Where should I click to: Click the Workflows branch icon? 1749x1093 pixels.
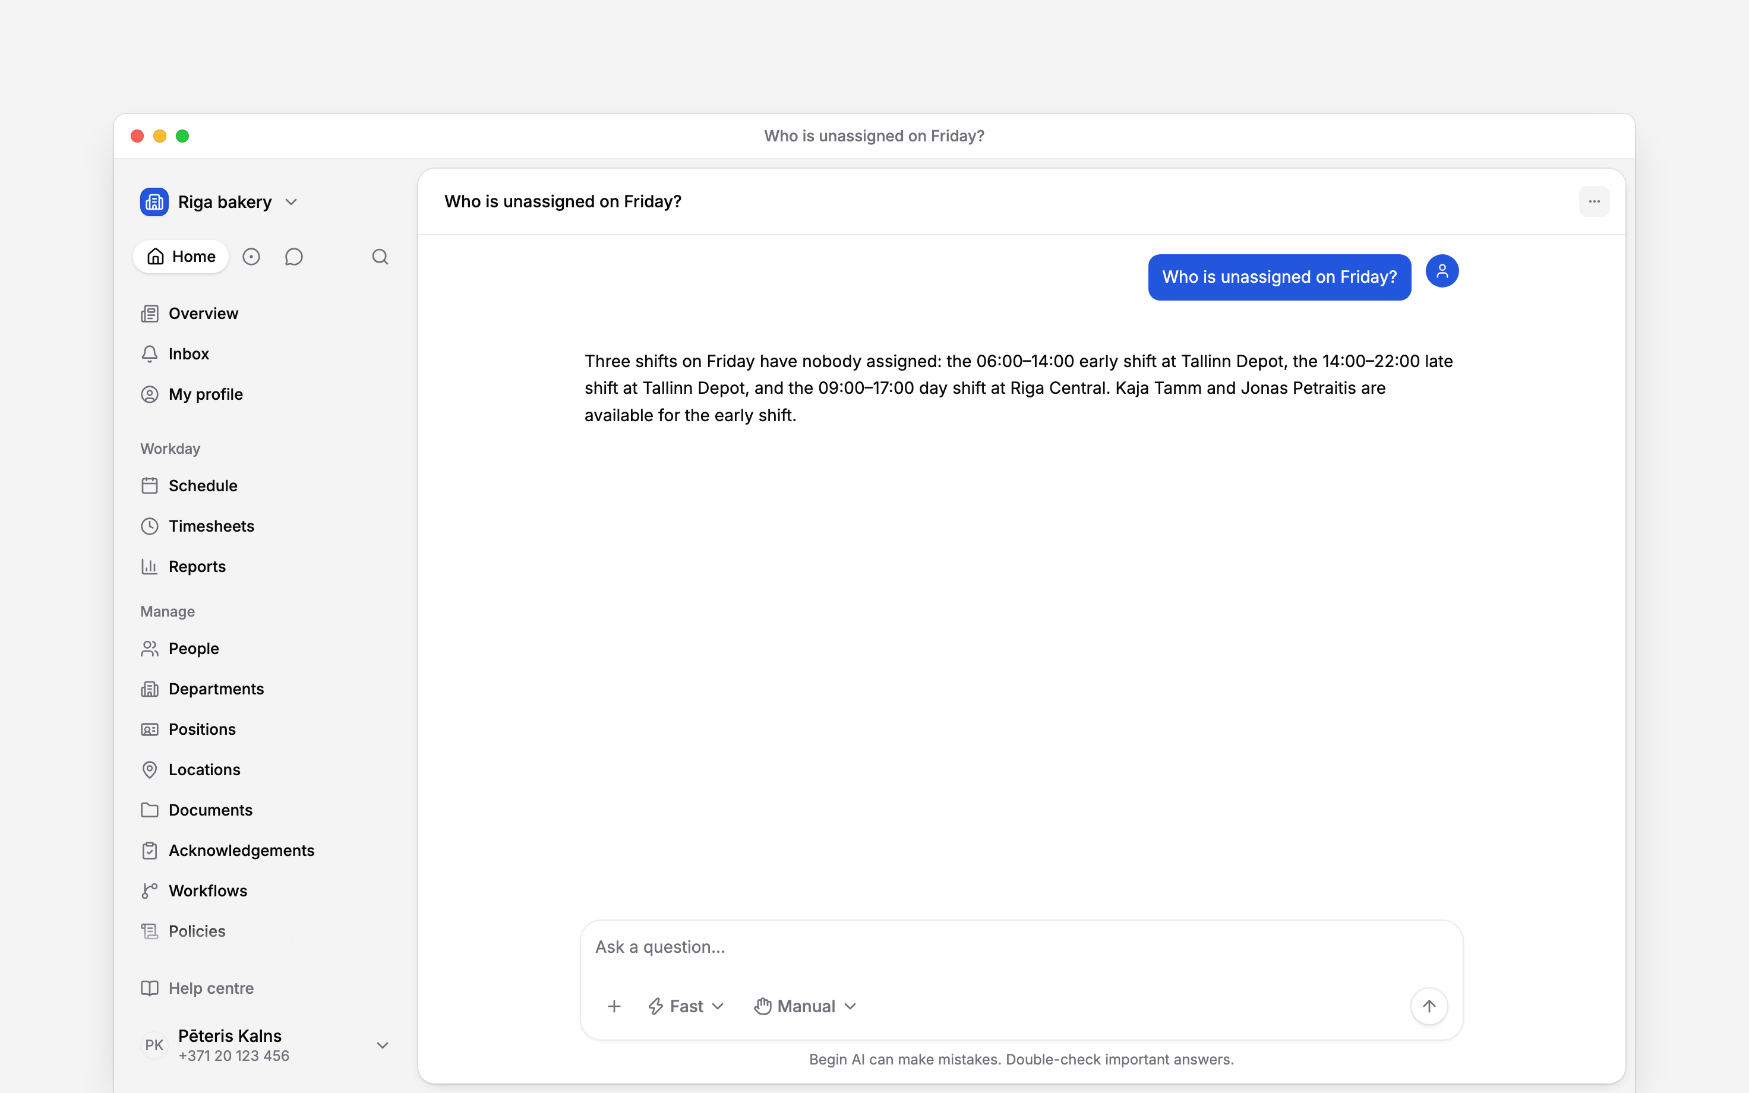[150, 891]
